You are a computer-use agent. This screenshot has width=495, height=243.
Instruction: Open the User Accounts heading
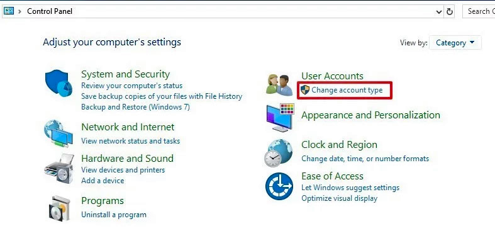coord(332,76)
